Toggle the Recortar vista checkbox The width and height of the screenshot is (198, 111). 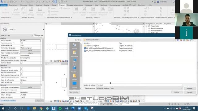click(21, 68)
